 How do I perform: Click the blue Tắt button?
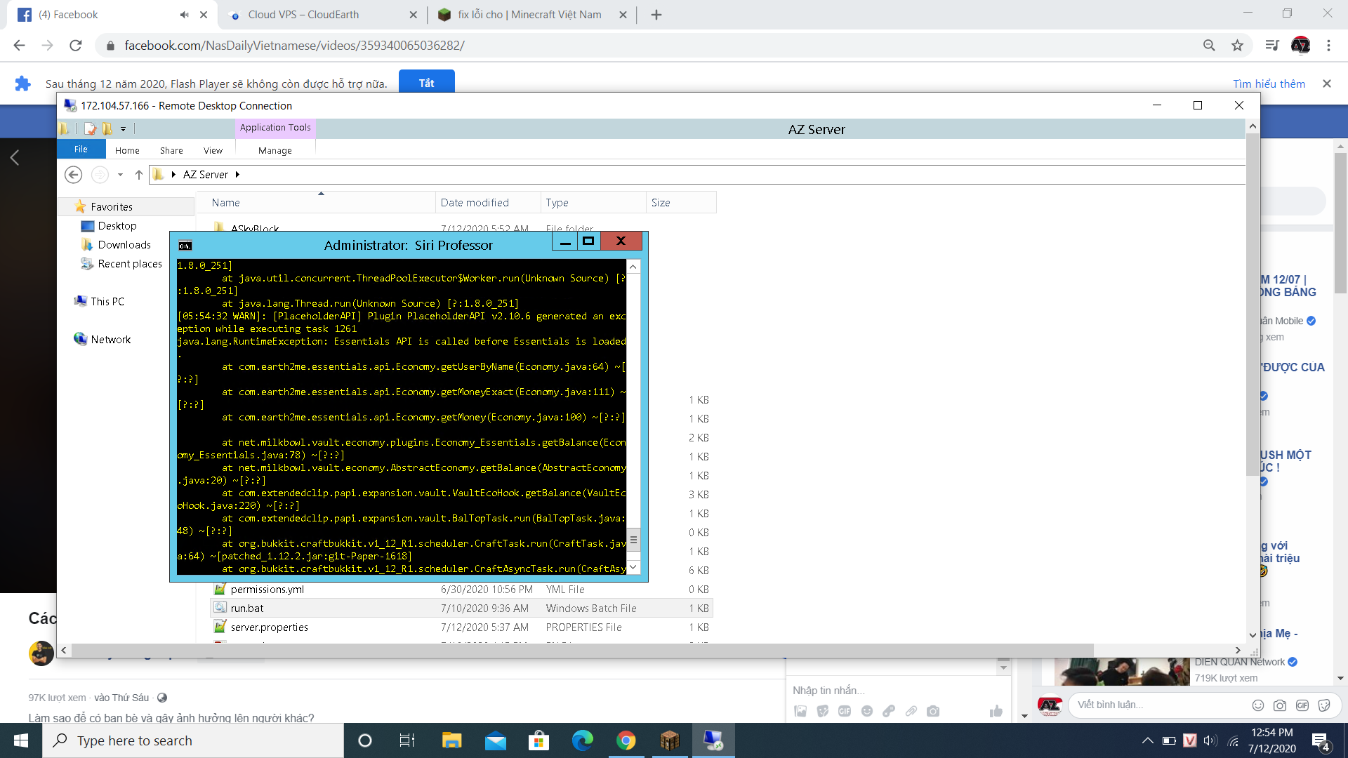pos(426,83)
